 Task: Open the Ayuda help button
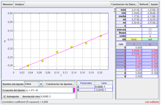tap(154, 4)
